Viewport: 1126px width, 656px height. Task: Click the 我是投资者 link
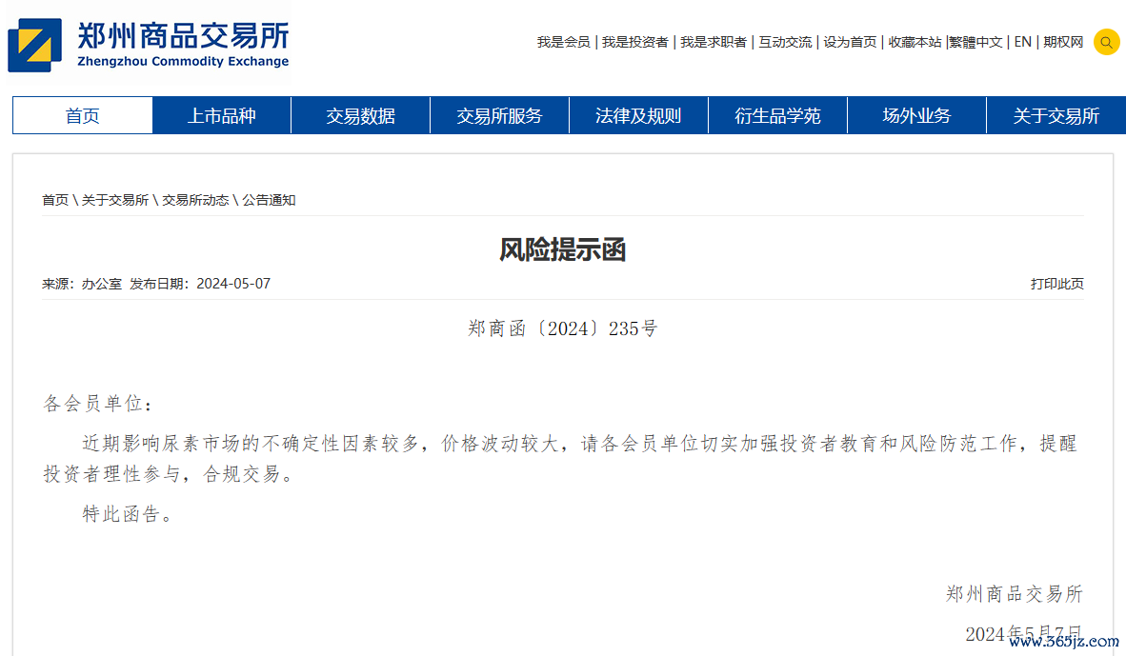point(634,42)
